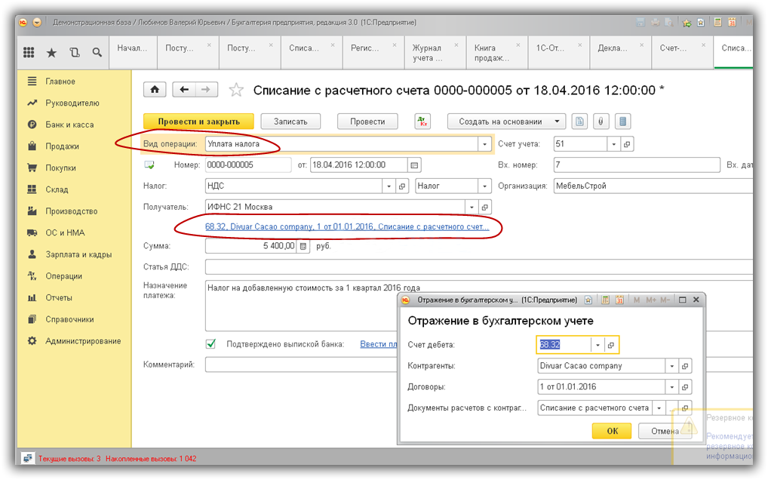This screenshot has width=768, height=480.
Task: Click 'Провести и закрыть' button
Action: [x=198, y=121]
